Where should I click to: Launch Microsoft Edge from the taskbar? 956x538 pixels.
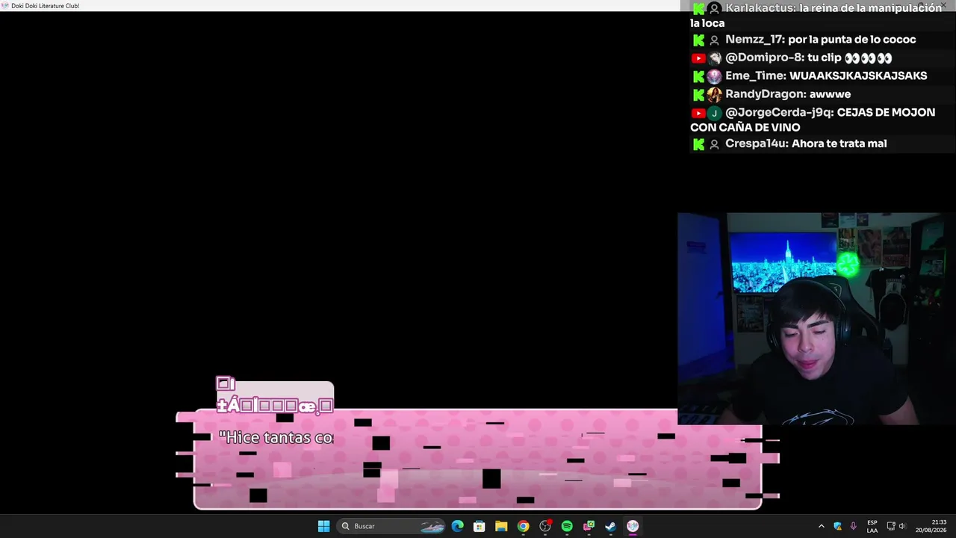click(x=458, y=526)
